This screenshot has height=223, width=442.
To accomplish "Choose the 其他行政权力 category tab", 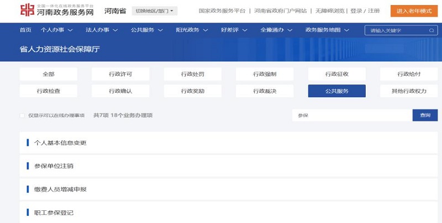I will pyautogui.click(x=408, y=91).
